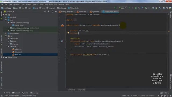Image resolution: width=172 pixels, height=97 pixels.
Task: Open the Navigate menu
Action: point(16,5)
